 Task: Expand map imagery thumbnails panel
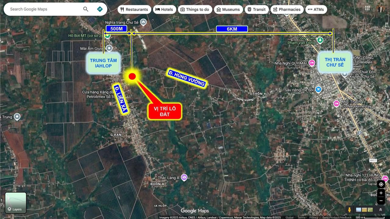pyautogui.click(x=364, y=210)
